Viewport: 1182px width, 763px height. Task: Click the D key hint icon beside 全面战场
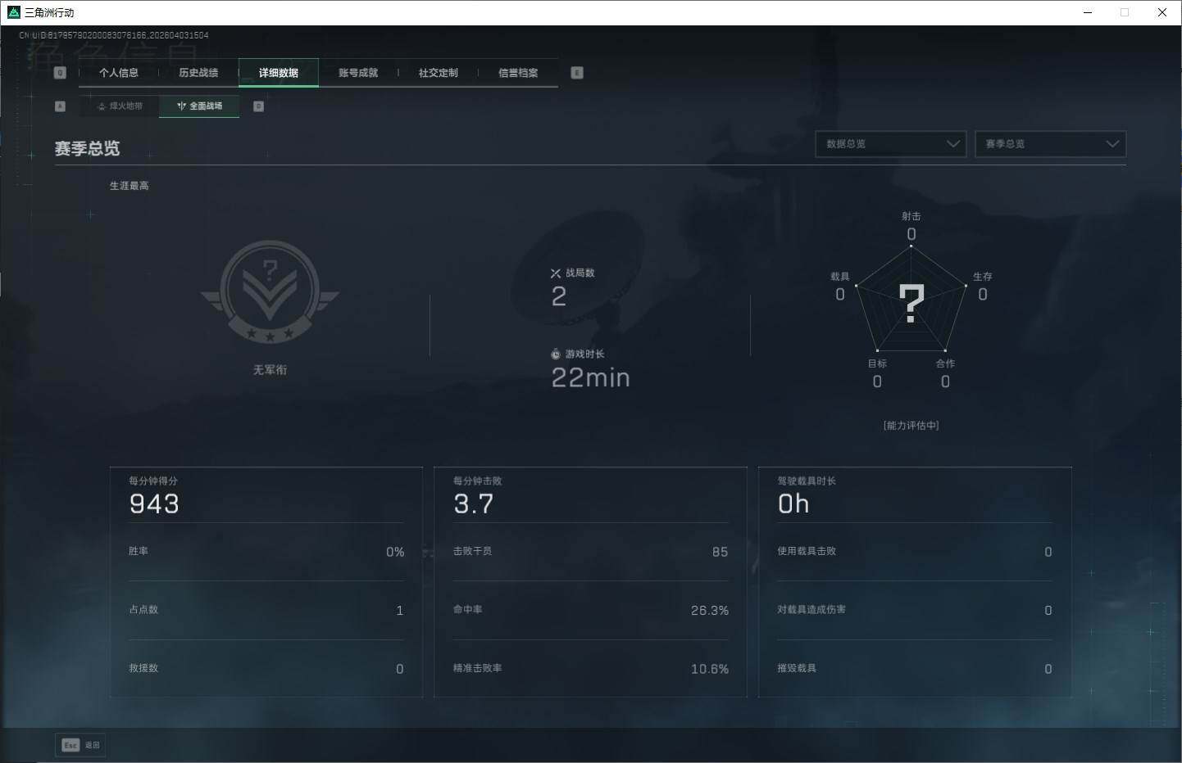[x=259, y=106]
